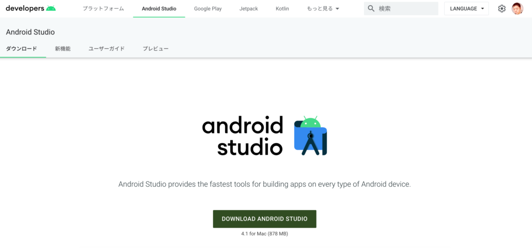Open the Kotlin nav item
The height and width of the screenshot is (248, 532).
click(x=282, y=9)
